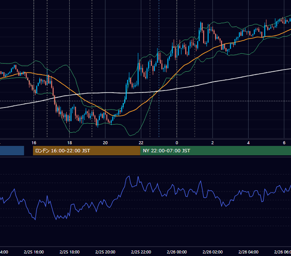
Task: Click the 2/26 04:00 date label
Action: pos(248,252)
